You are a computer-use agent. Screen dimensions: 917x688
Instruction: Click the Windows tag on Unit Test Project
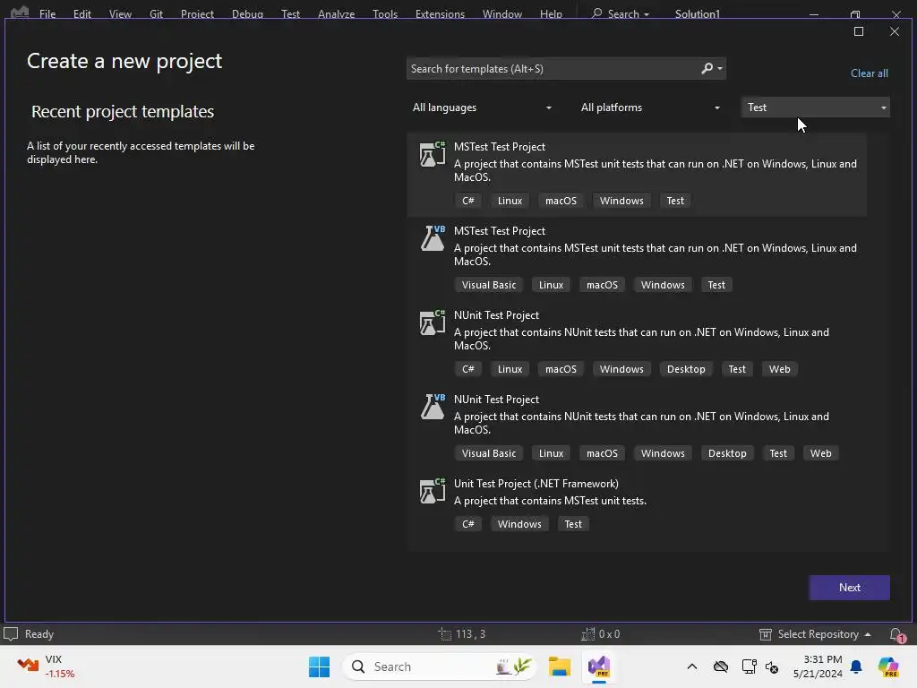coord(519,524)
